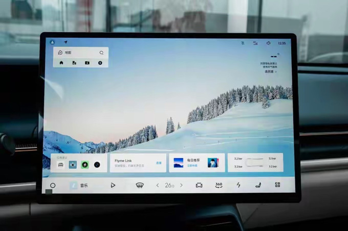Open the favorites folder icon in map widget
348x231 pixels.
tap(87, 63)
